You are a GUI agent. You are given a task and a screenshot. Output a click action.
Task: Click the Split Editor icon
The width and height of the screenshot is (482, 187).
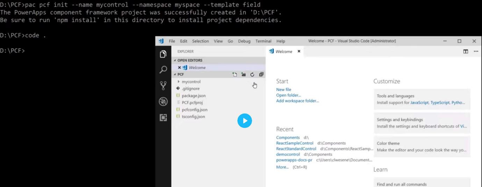tap(466, 51)
